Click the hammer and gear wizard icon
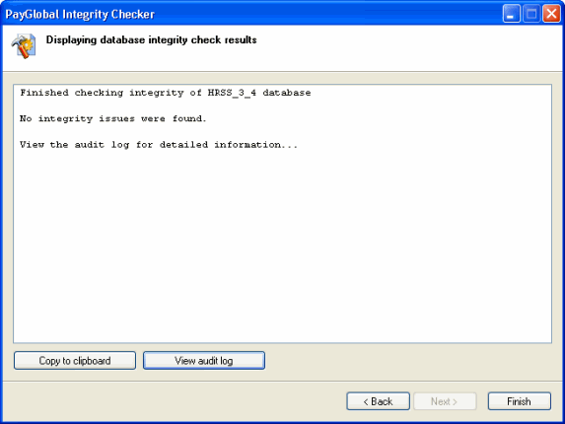Image resolution: width=565 pixels, height=424 pixels. point(24,46)
